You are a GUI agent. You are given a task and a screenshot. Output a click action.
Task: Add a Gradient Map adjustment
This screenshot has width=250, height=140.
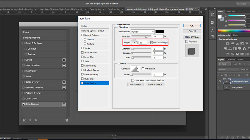(247, 54)
